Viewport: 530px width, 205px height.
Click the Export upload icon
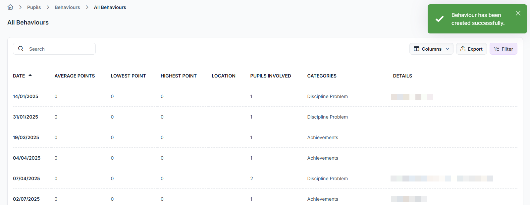point(463,49)
